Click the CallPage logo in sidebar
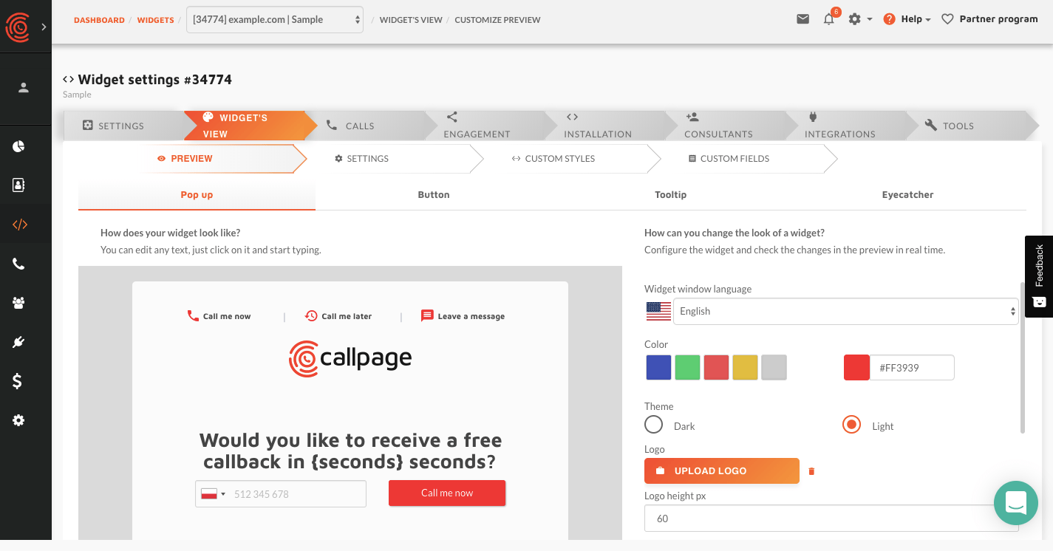Image resolution: width=1053 pixels, height=551 pixels. click(x=18, y=27)
